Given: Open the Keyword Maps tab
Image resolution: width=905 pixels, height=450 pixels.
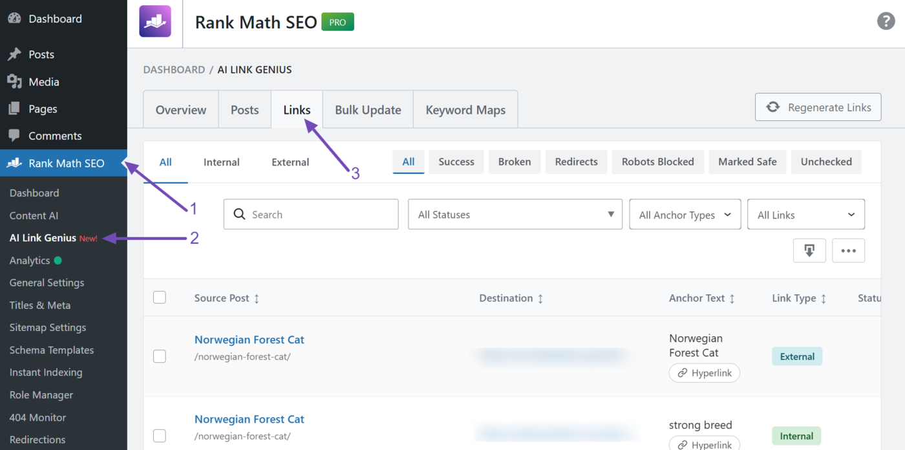Looking at the screenshot, I should point(465,109).
